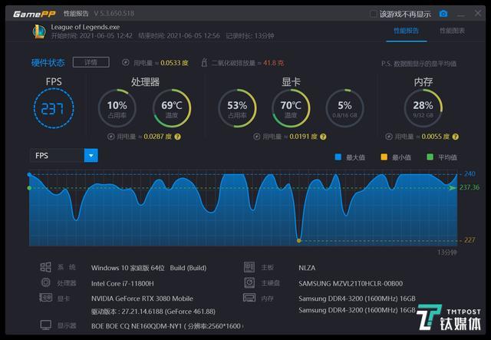The height and width of the screenshot is (340, 491).
Task: Switch to the performance report tab
Action: (x=406, y=31)
